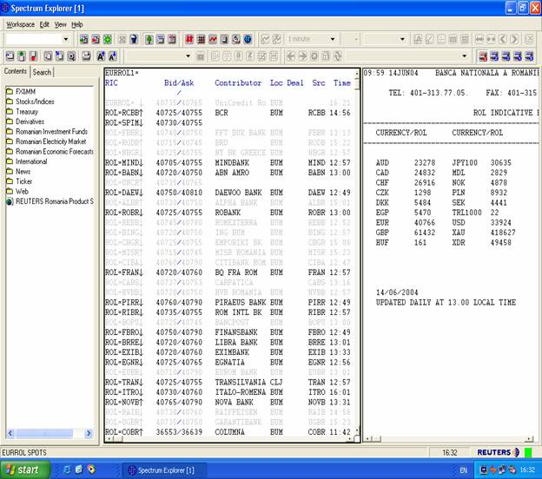
Task: Switch to the Contents tab
Action: pyautogui.click(x=16, y=71)
